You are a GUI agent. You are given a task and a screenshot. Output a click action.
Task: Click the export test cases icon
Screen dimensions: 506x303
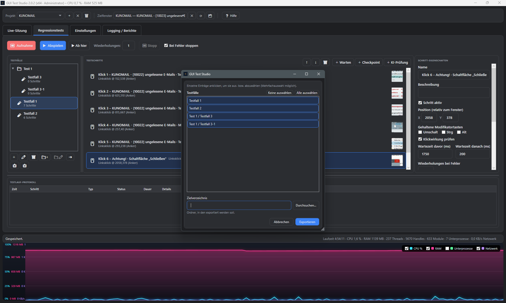click(x=14, y=166)
